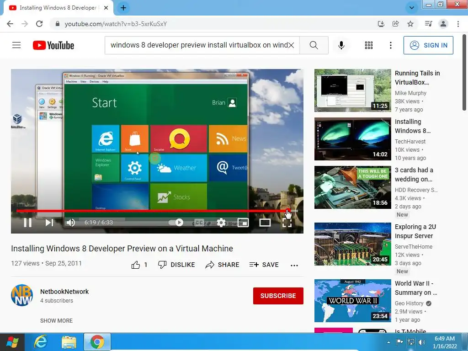Open a new Chrome tab
Viewport: 468px width, 351px height.
pyautogui.click(x=123, y=8)
